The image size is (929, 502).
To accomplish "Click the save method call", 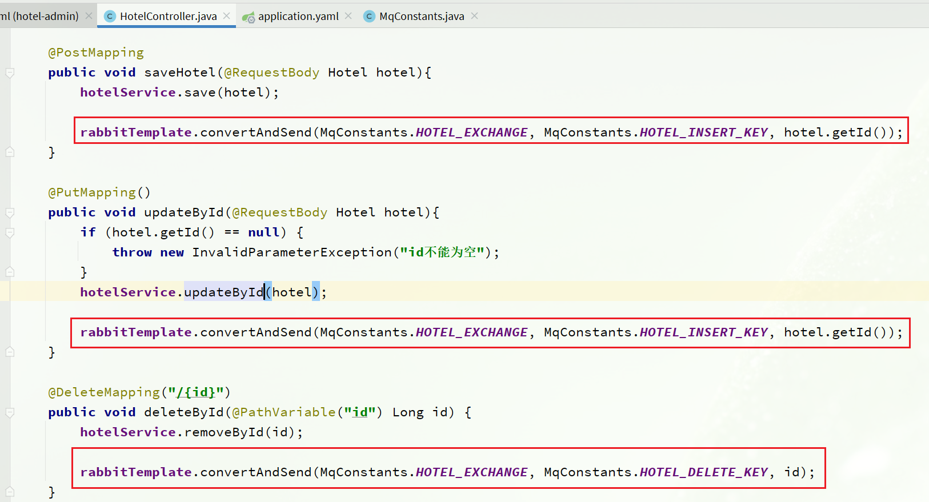I will (200, 93).
